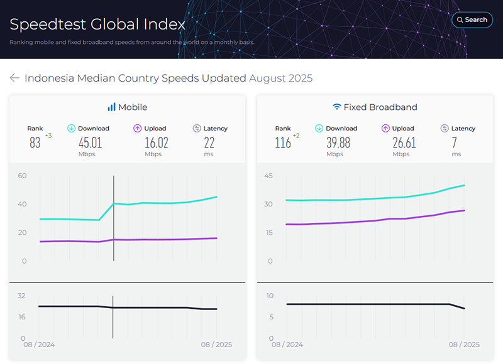The height and width of the screenshot is (364, 503).
Task: Click the back arrow beside Indonesia heading
Action: point(14,78)
